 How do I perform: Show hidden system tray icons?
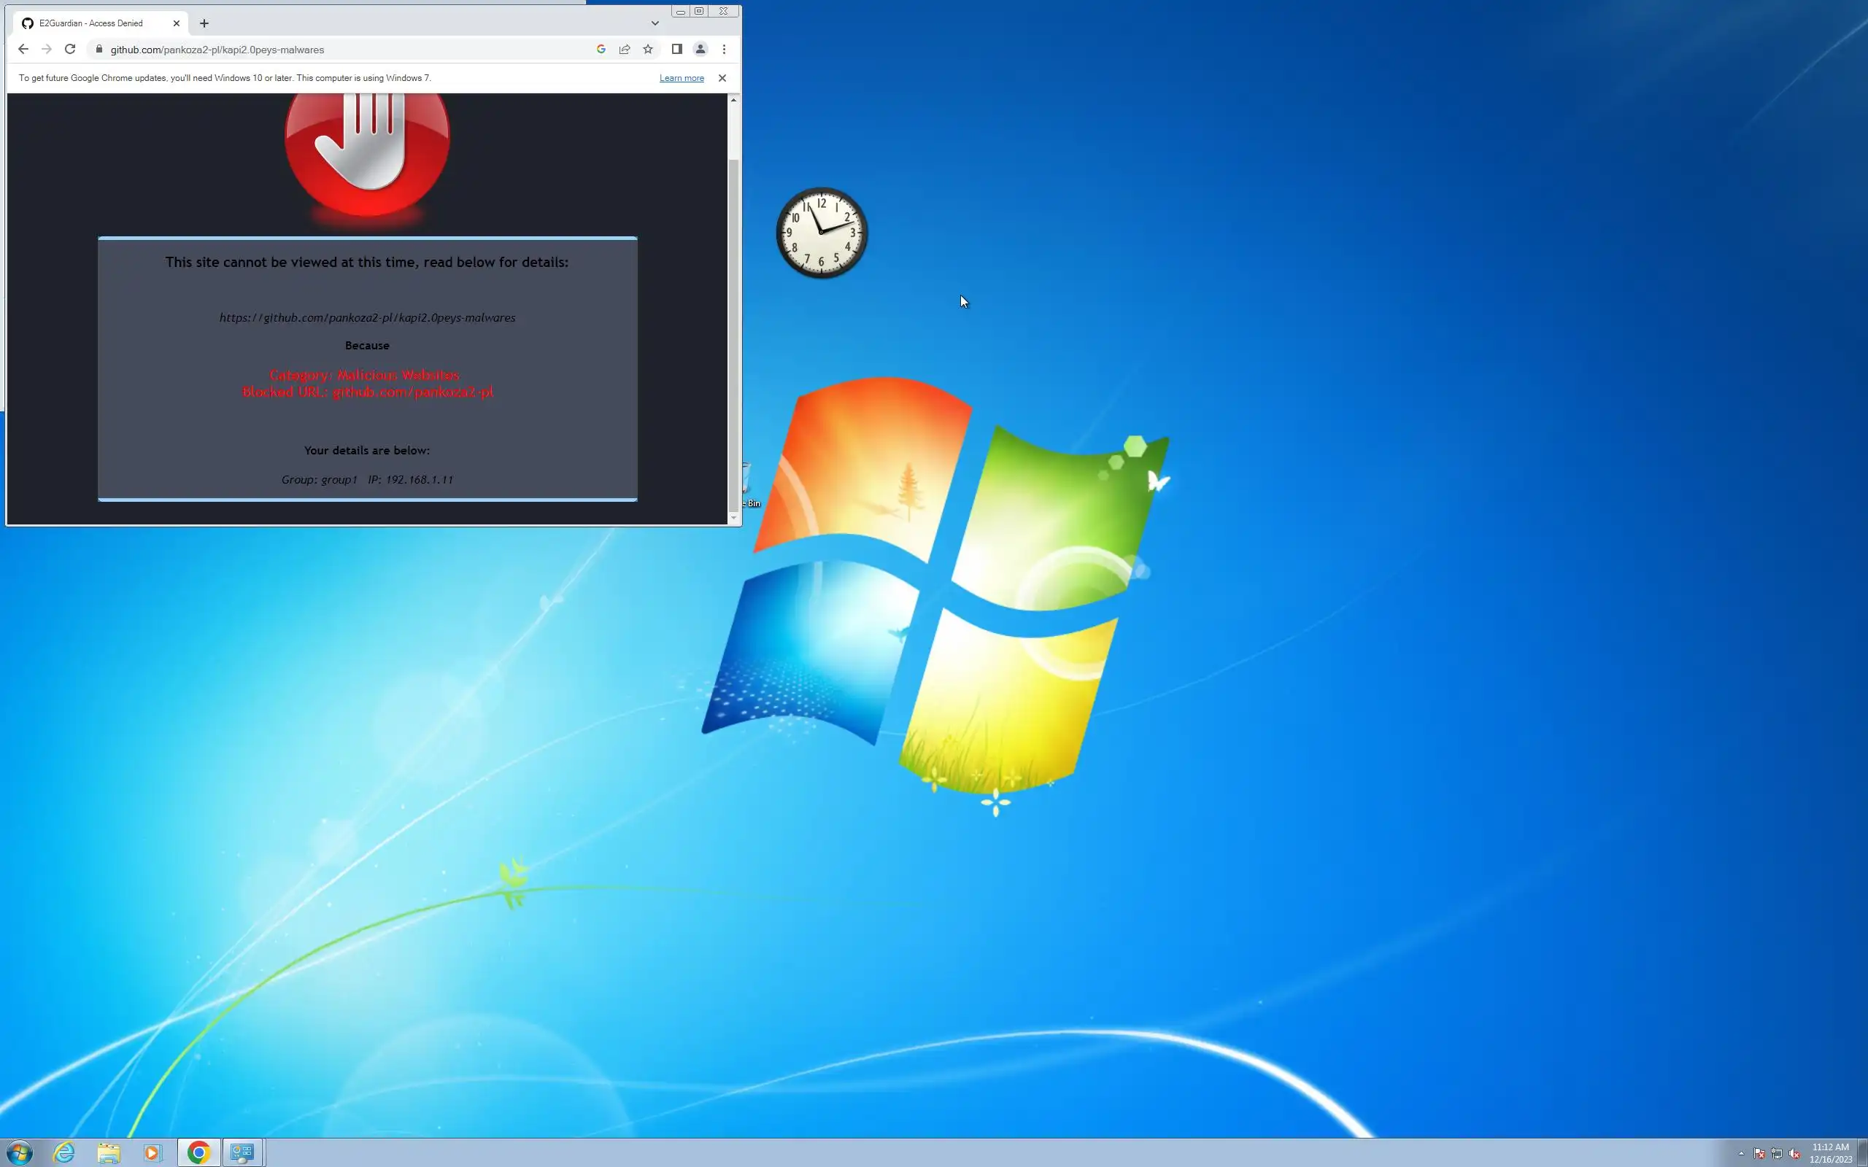(1740, 1154)
